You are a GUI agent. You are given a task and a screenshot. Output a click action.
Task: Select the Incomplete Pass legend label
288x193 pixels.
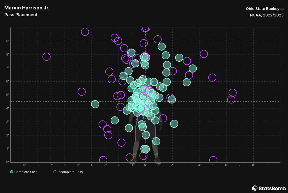click(x=70, y=172)
